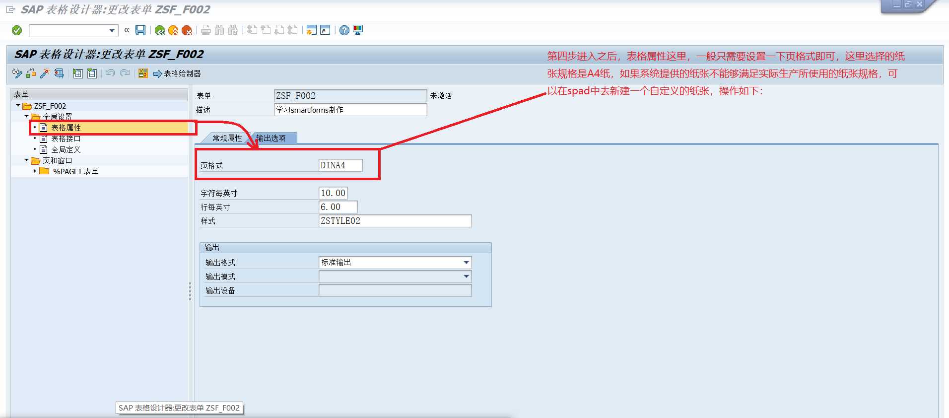Image resolution: width=949 pixels, height=418 pixels.
Task: Click the Find binoculars icon
Action: 219,30
